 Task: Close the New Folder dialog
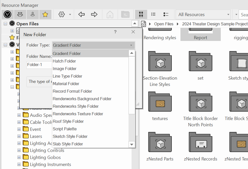coord(133,32)
